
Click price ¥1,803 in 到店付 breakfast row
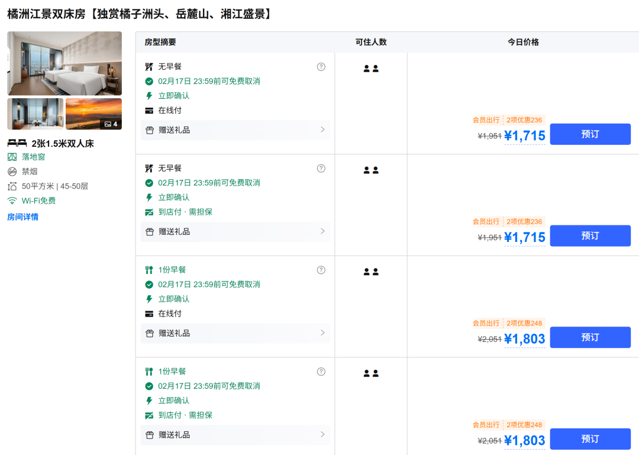(524, 440)
